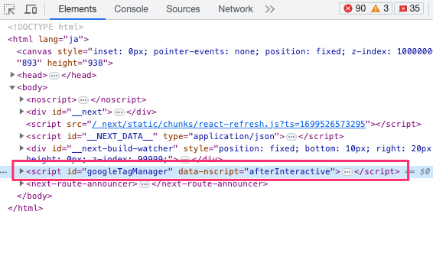Open the Elements tab
This screenshot has height=279, width=433.
(77, 9)
